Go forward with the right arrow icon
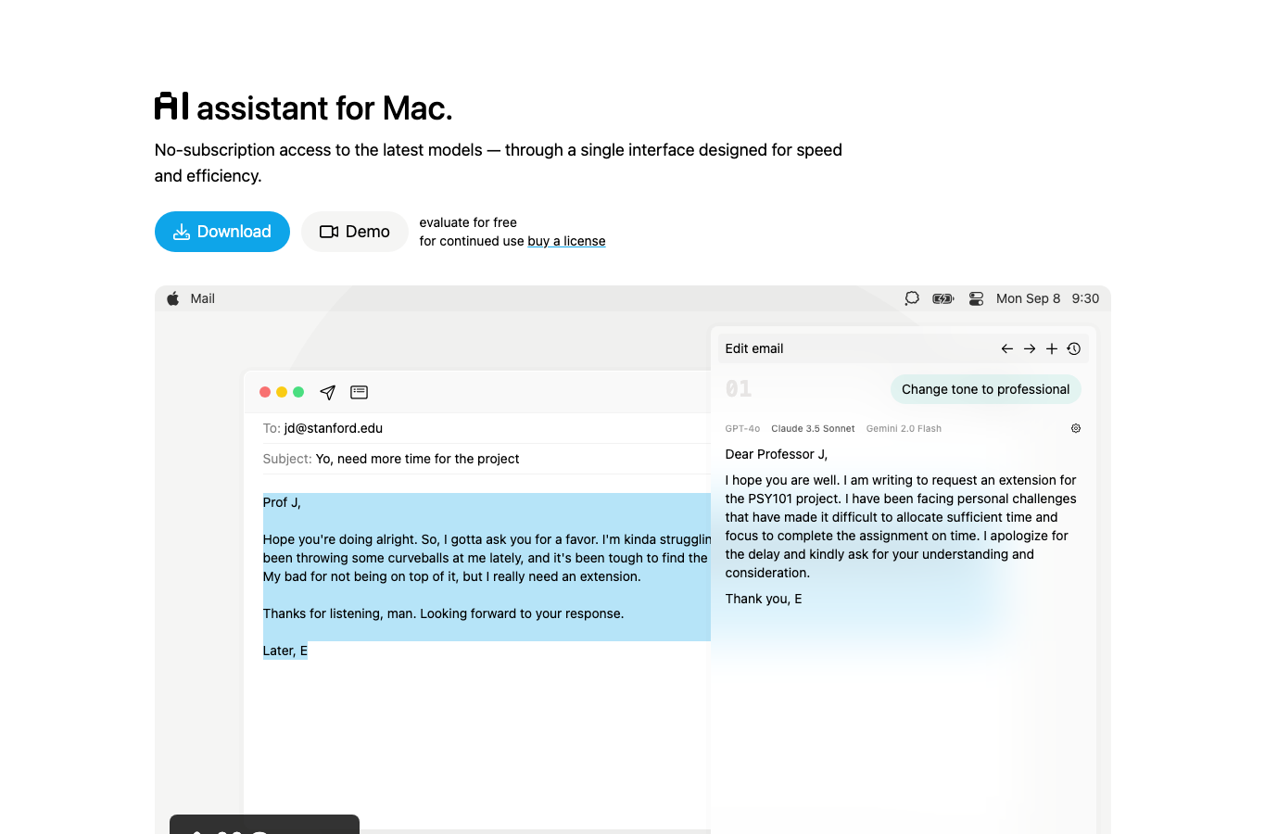Image resolution: width=1265 pixels, height=834 pixels. (1030, 348)
